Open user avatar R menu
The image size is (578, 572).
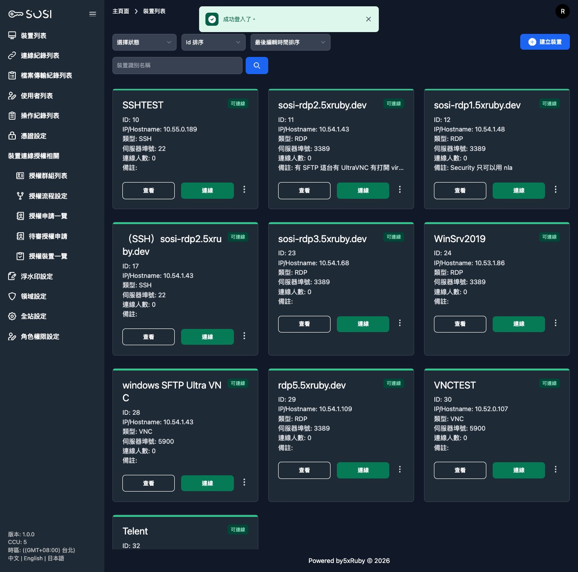pyautogui.click(x=563, y=11)
